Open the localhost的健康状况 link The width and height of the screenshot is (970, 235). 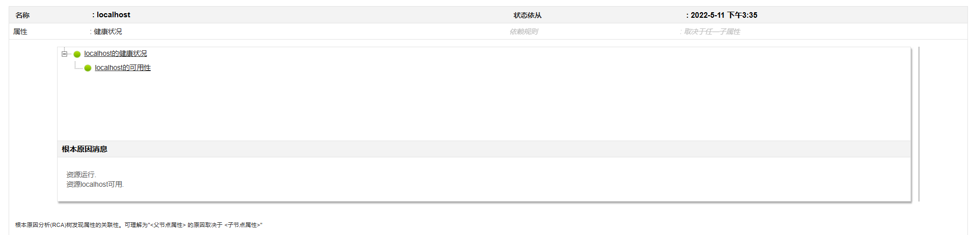coord(115,54)
